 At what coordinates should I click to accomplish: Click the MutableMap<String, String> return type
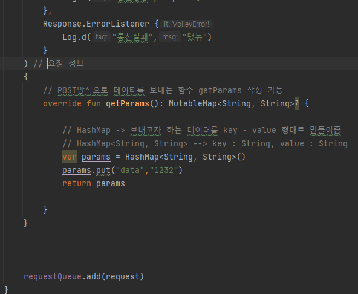[231, 103]
